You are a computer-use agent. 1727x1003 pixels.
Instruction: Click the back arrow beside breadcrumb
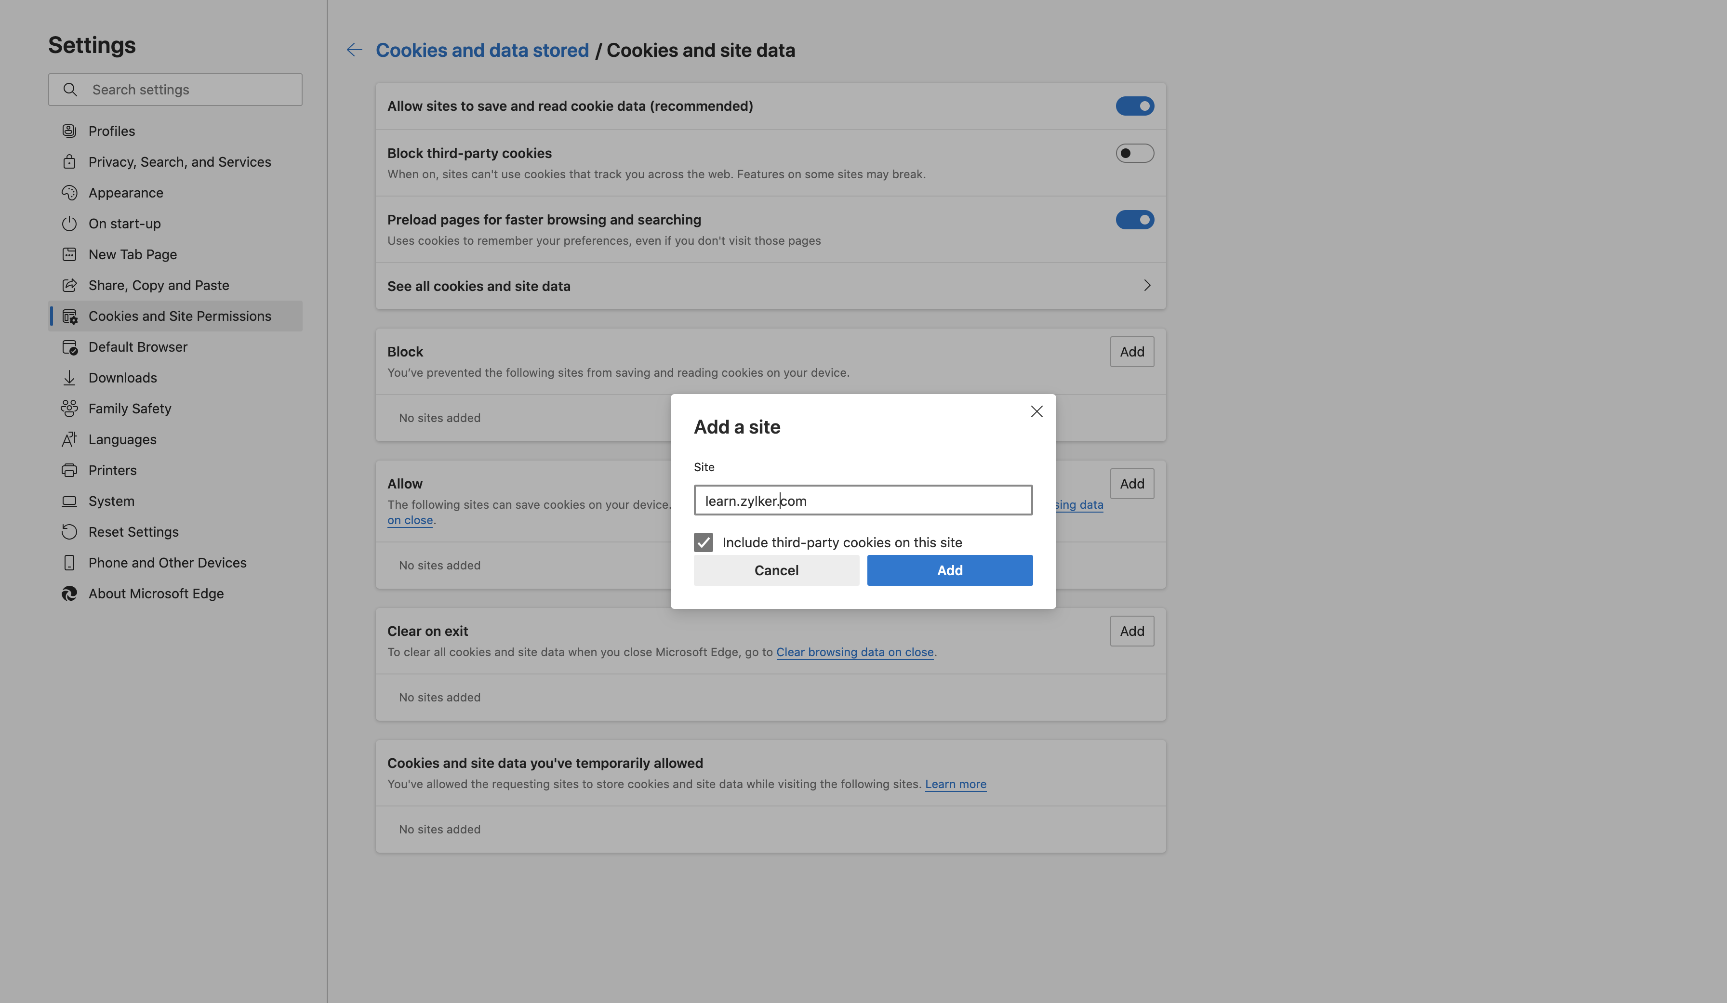354,50
